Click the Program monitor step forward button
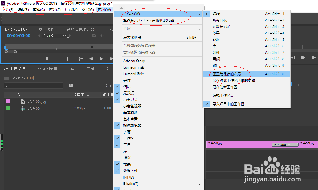The height and width of the screenshot is (190, 318). click(314, 58)
